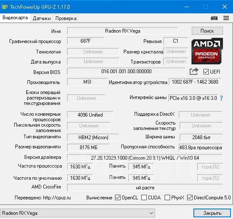This screenshot has height=219, width=233.
Task: Click the Размер кристалла Unknown field
Action: (176, 51)
